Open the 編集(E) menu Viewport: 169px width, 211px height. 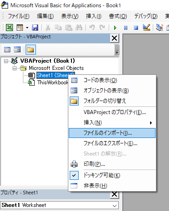pyautogui.click(x=45, y=16)
